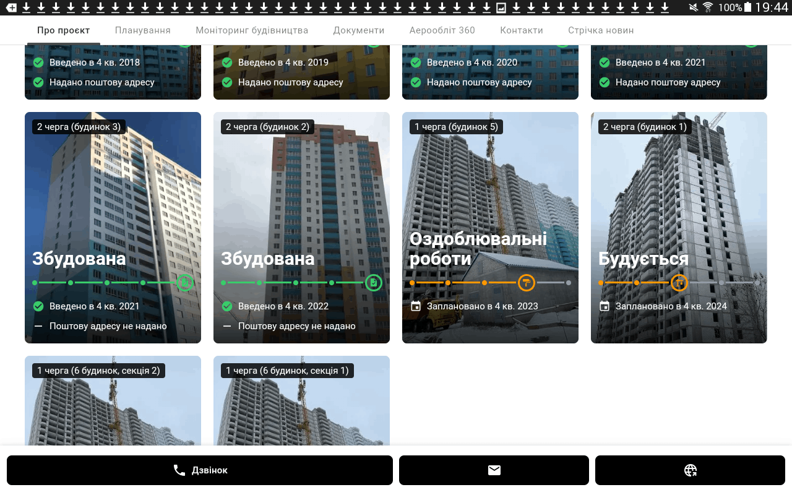Click the Wi-Fi icon in status bar

(708, 7)
